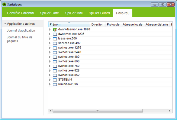Click the scrollbar right arrow

point(170,111)
